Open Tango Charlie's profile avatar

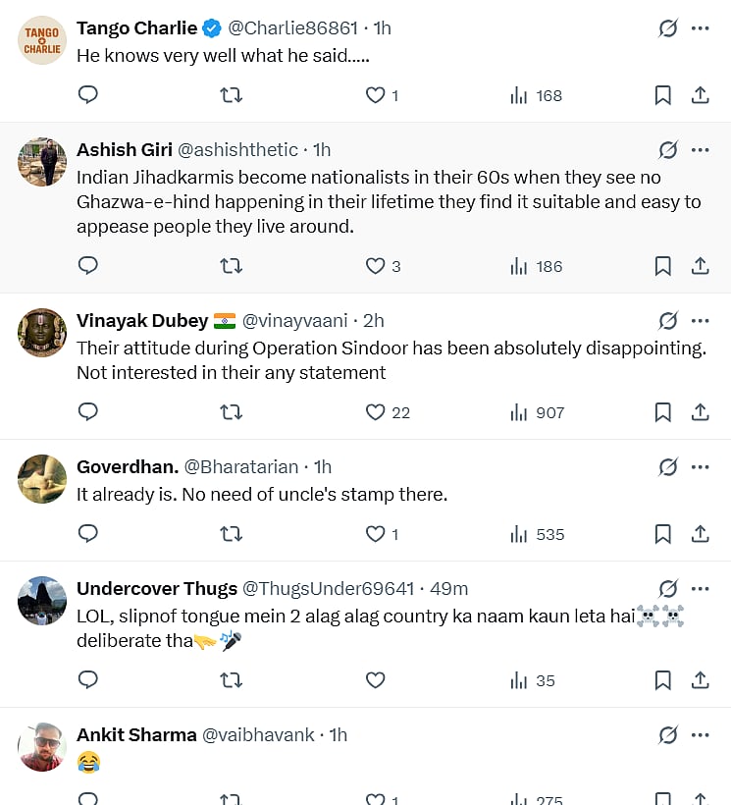pos(42,40)
